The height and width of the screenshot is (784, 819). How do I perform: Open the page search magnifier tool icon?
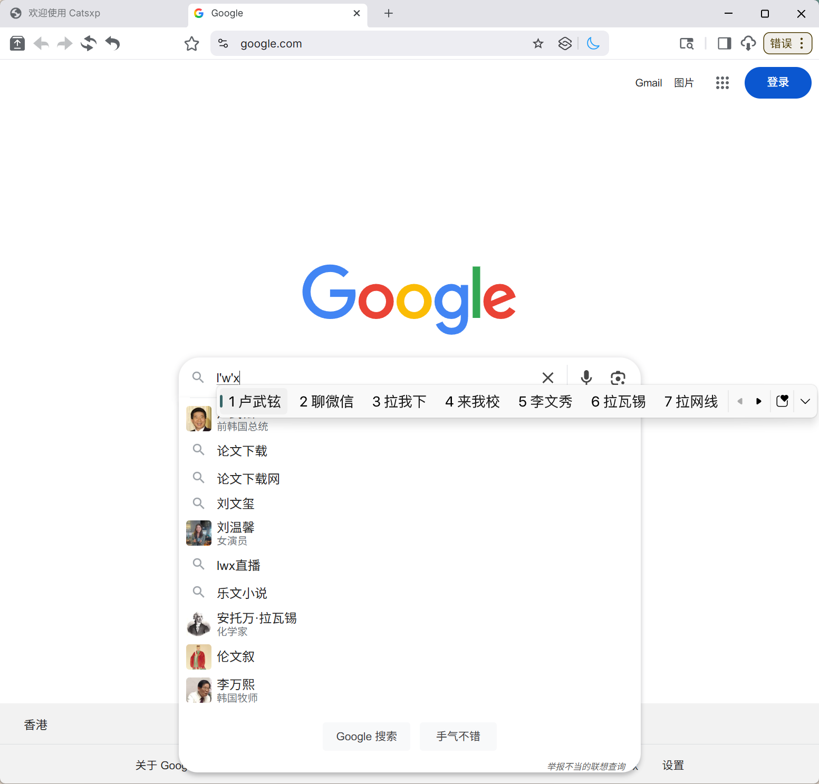[687, 43]
